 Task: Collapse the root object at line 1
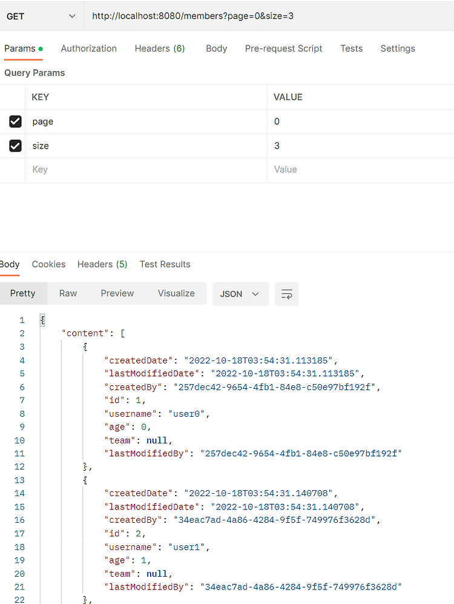point(42,320)
